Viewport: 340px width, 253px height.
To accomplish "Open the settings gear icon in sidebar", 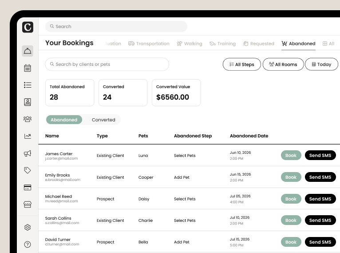I will 28,227.
